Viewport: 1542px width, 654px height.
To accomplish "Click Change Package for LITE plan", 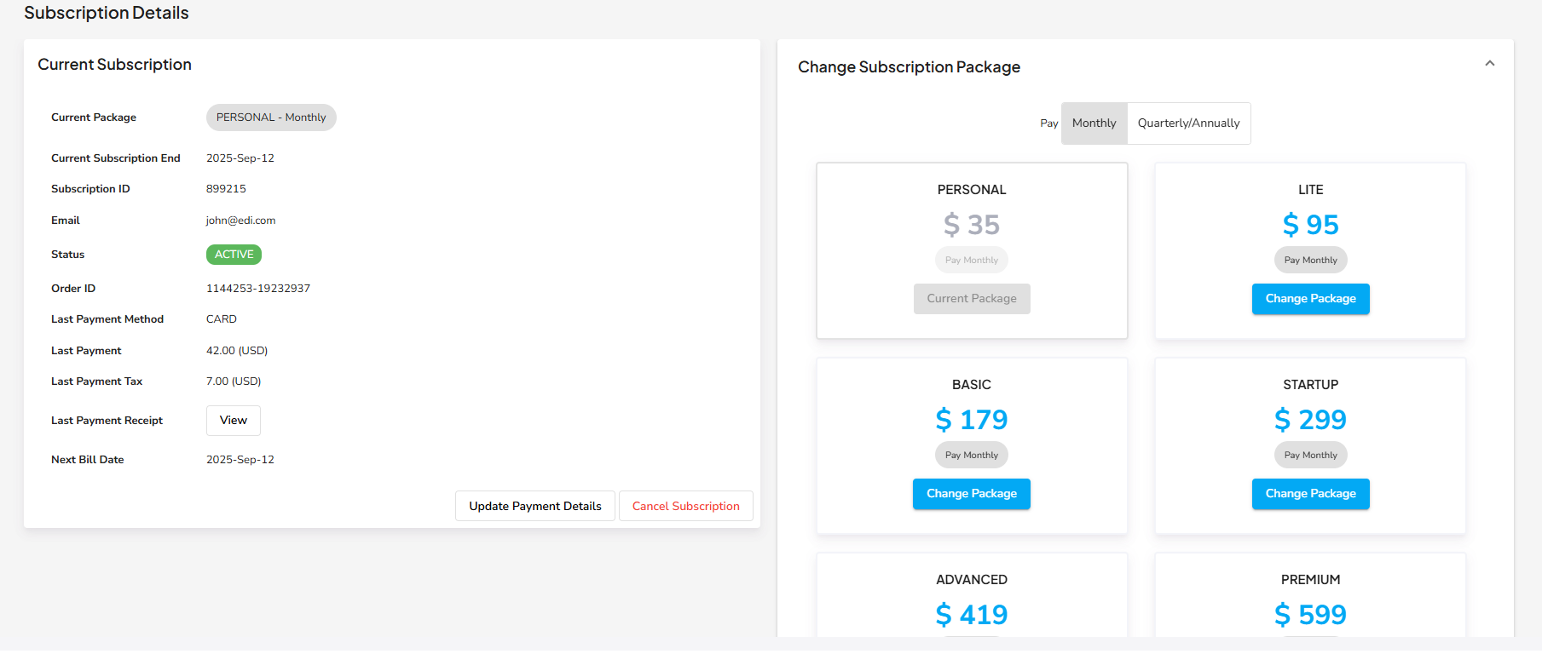I will (1310, 299).
